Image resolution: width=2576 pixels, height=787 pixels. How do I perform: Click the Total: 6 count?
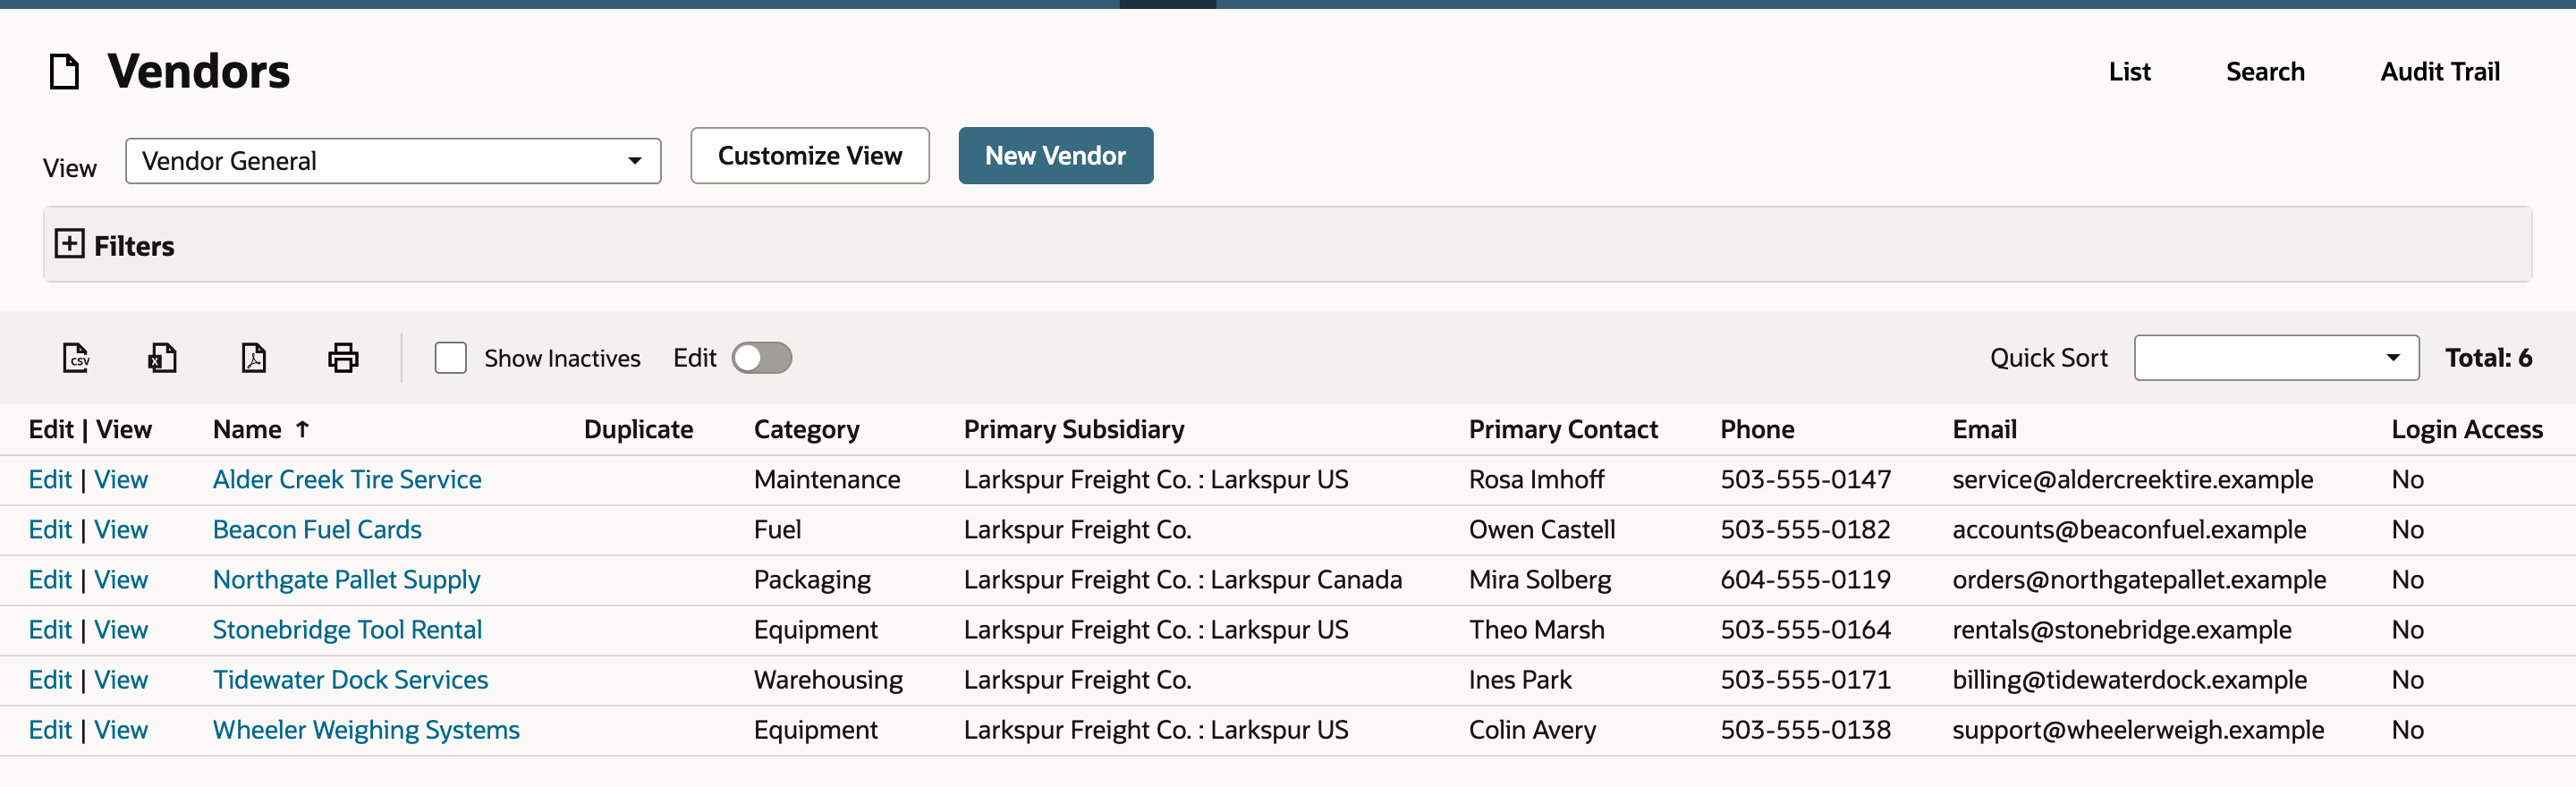tap(2488, 358)
